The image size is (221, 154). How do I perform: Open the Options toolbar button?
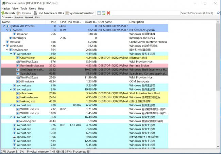point(23,13)
